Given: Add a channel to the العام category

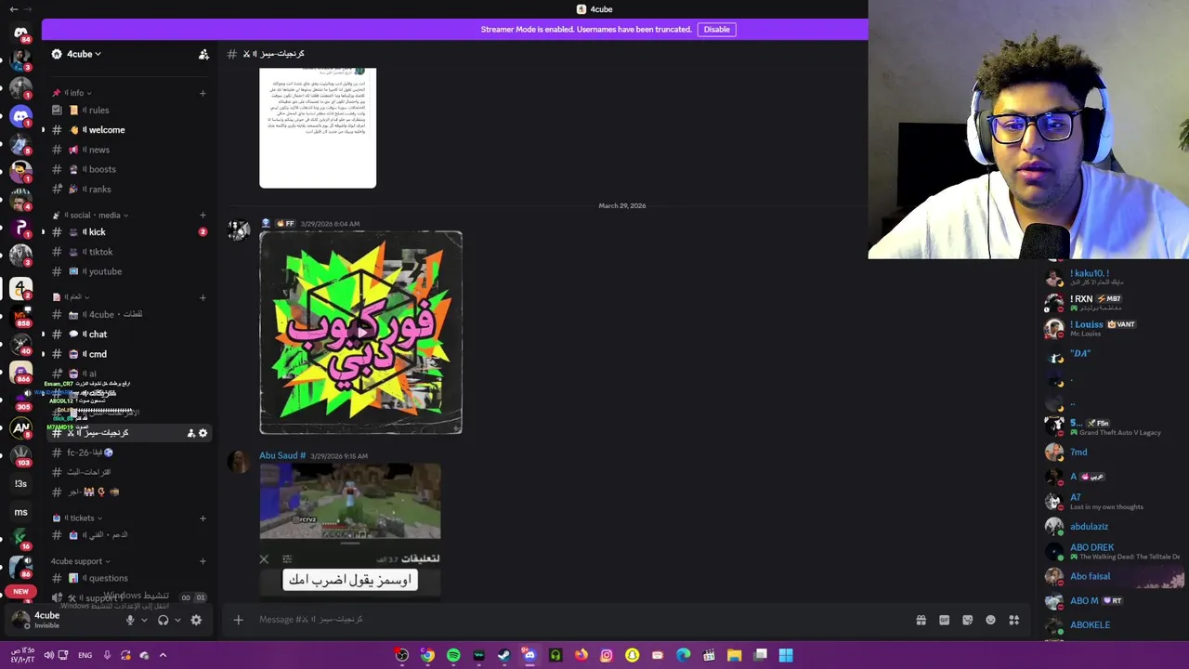Looking at the screenshot, I should point(203,297).
